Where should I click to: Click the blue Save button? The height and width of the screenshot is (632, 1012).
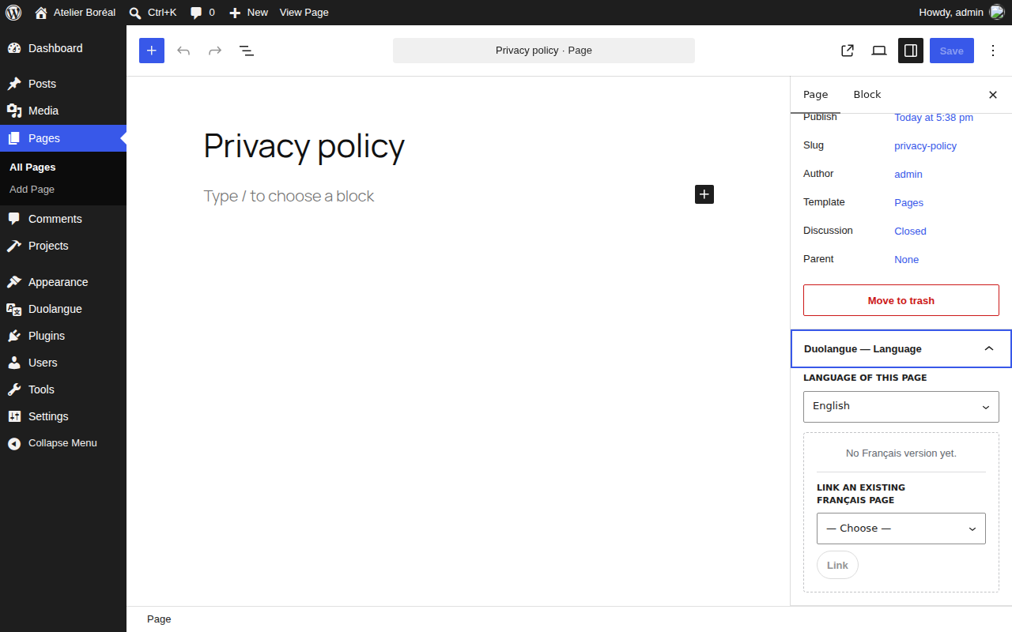point(952,51)
